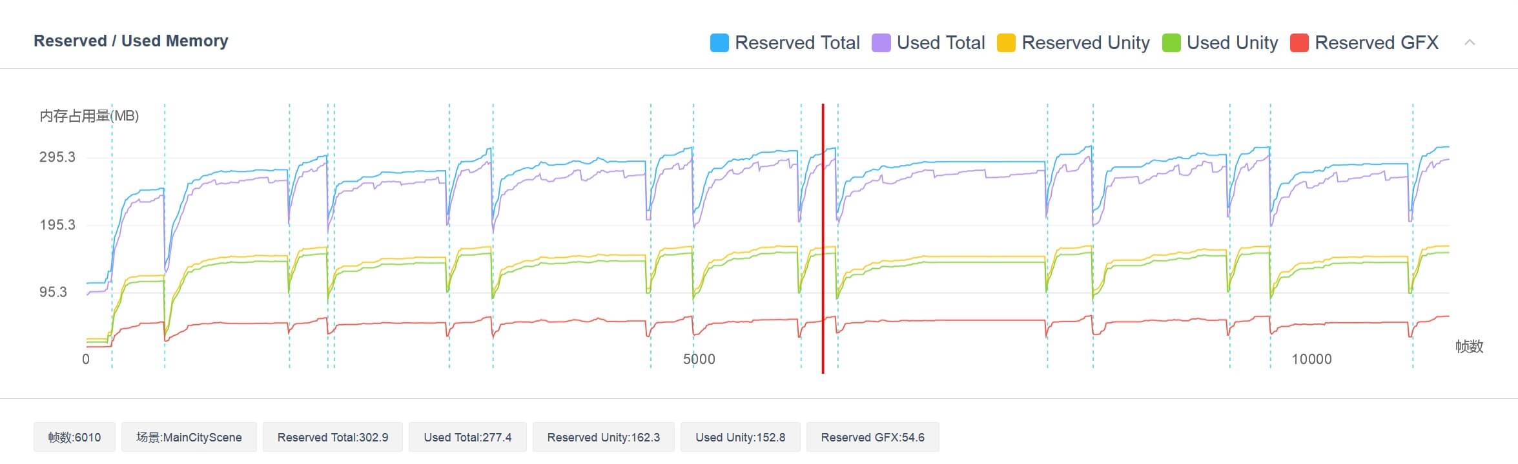The height and width of the screenshot is (464, 1518).
Task: Click the green Used Unity legend swatch
Action: click(x=1171, y=43)
